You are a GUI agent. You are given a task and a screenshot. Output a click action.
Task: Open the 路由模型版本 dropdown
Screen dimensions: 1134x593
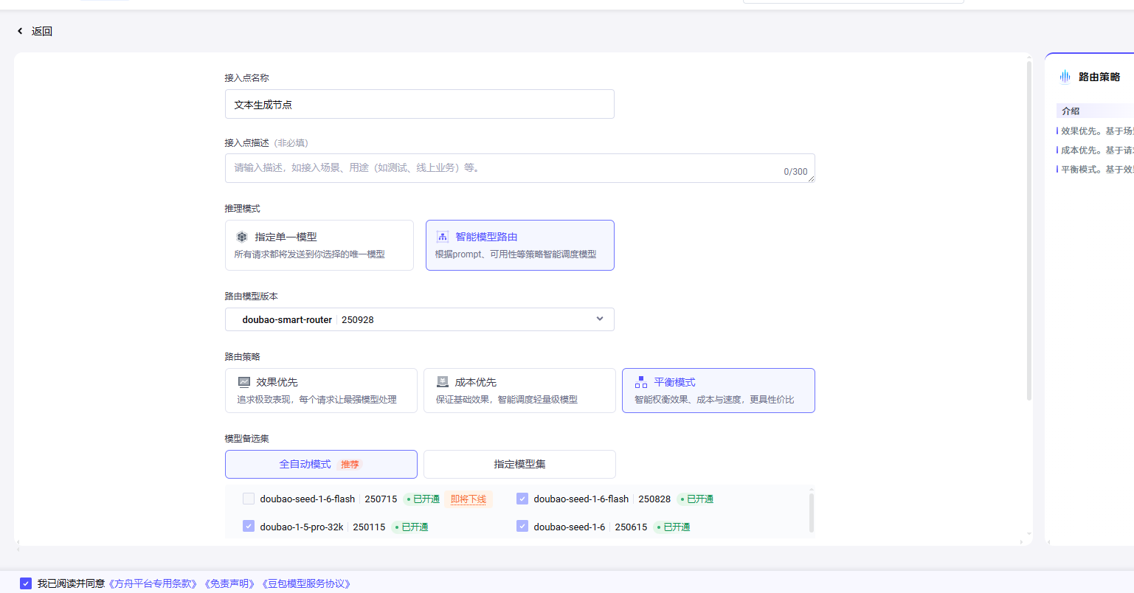click(419, 319)
